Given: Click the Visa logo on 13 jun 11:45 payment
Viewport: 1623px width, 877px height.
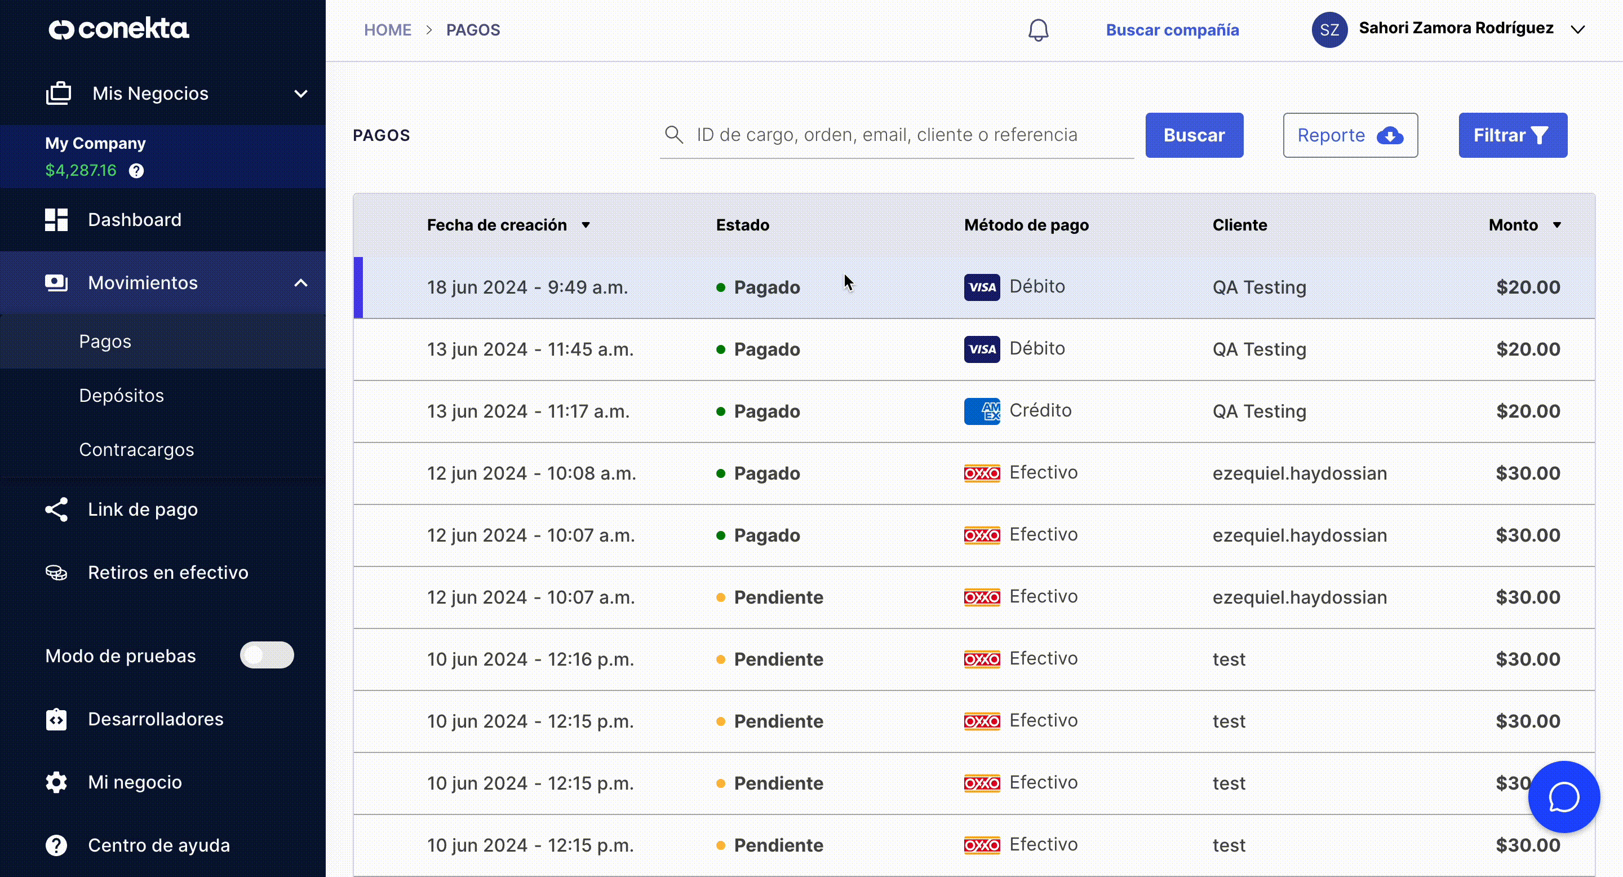Looking at the screenshot, I should point(982,349).
